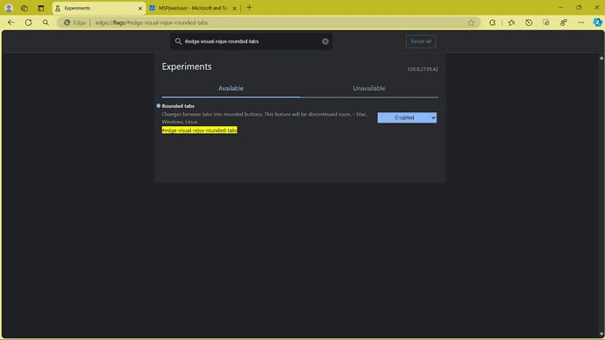Click the Reset all button
The image size is (605, 340).
pos(421,41)
